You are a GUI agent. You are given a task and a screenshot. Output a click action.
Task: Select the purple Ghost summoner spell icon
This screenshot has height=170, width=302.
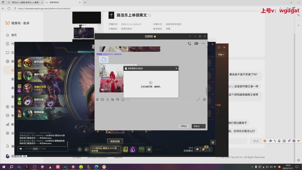point(133,149)
